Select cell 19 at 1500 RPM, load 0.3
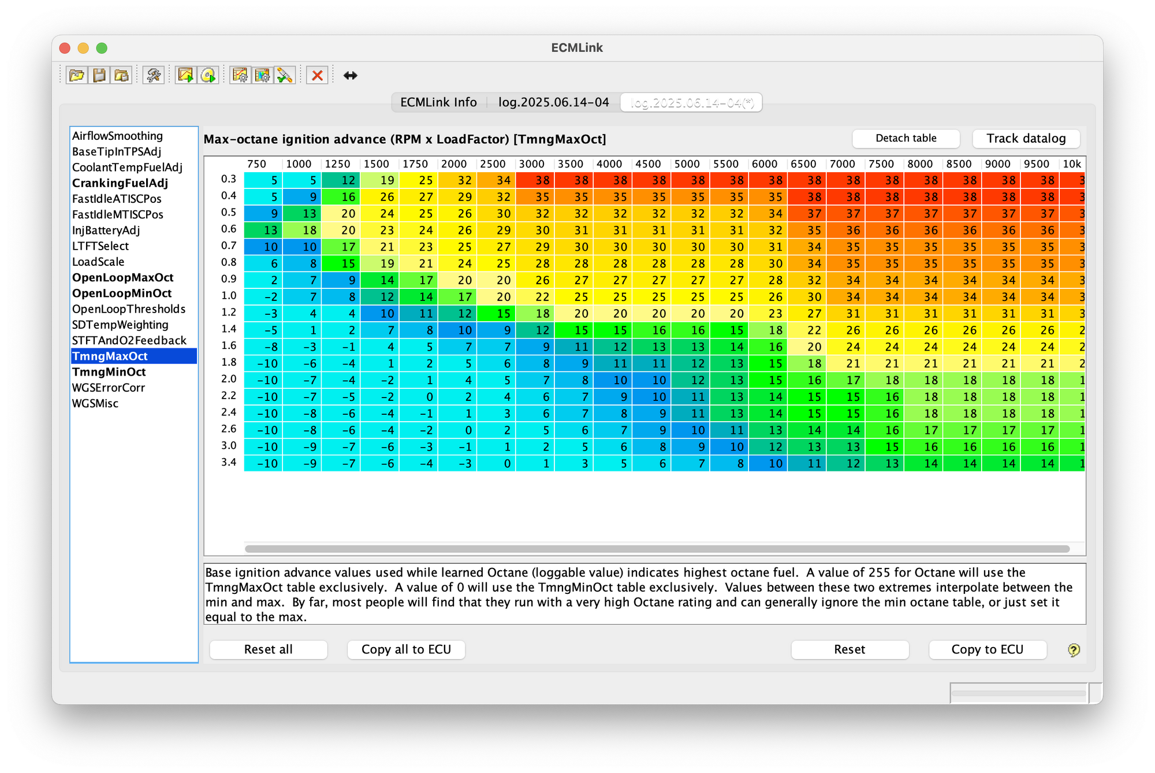 coord(379,180)
